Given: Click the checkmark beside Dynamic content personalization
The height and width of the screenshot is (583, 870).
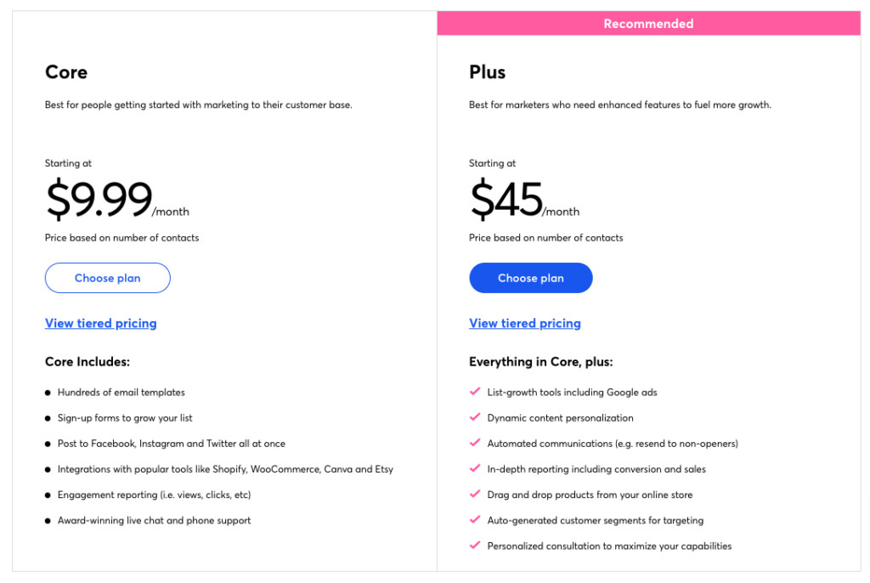Looking at the screenshot, I should pos(475,417).
